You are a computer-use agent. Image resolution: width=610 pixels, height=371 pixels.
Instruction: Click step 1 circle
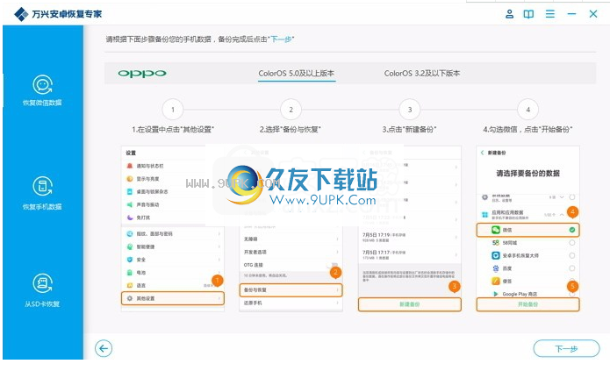173,110
